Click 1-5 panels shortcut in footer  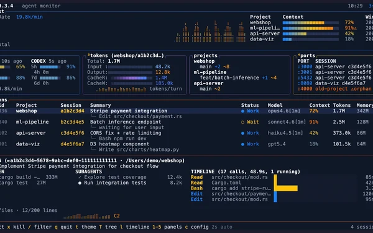(167, 227)
